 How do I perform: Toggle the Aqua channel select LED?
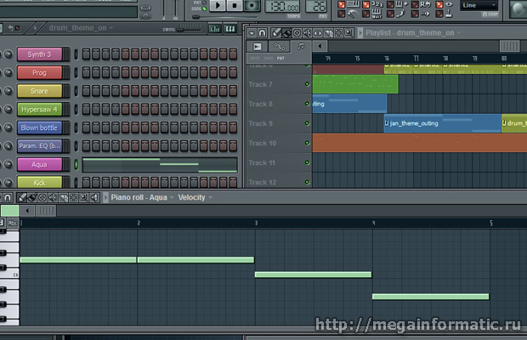coord(76,164)
